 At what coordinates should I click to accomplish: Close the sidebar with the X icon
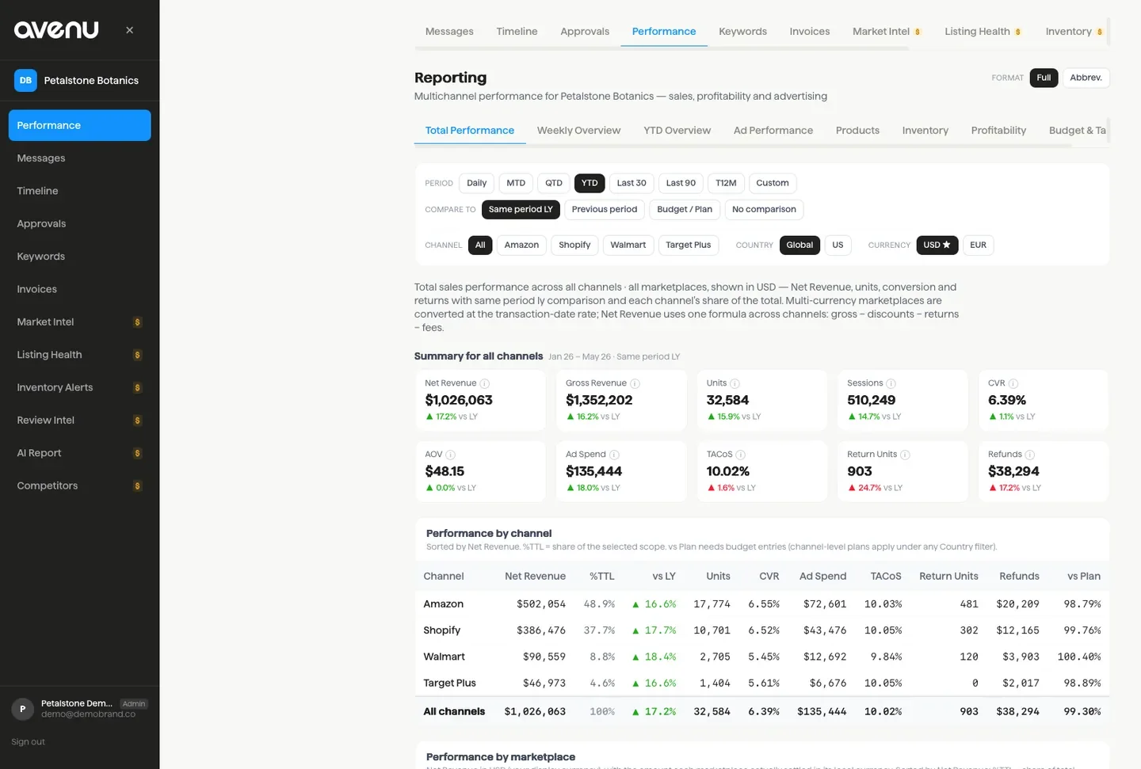129,30
